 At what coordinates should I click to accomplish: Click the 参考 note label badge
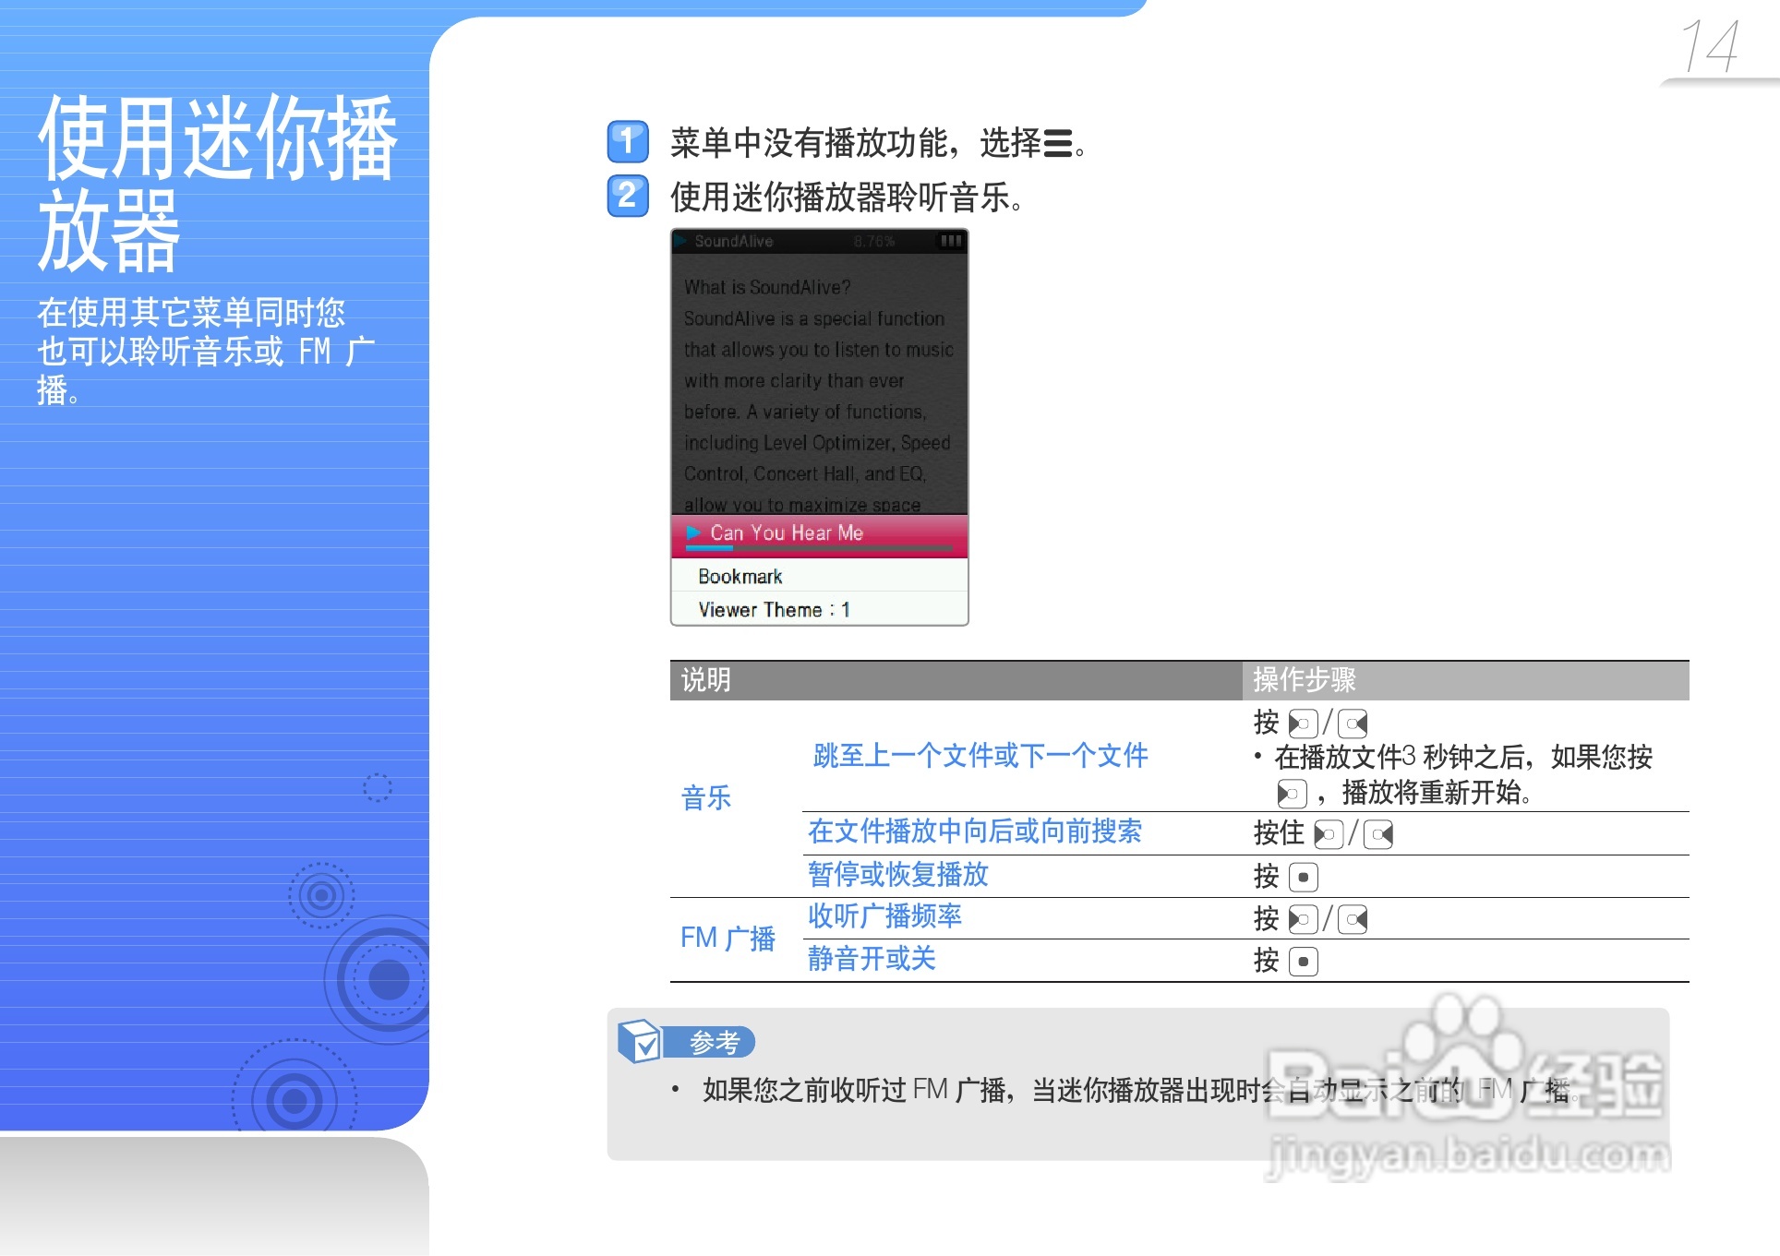tap(714, 1042)
